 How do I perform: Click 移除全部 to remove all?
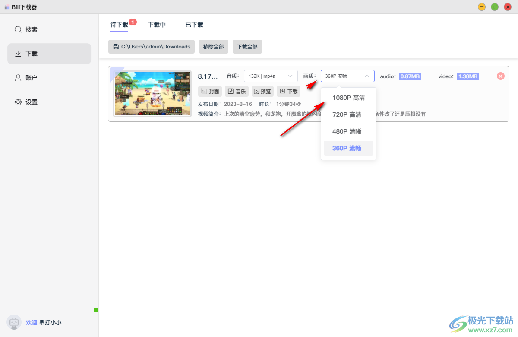(x=214, y=47)
